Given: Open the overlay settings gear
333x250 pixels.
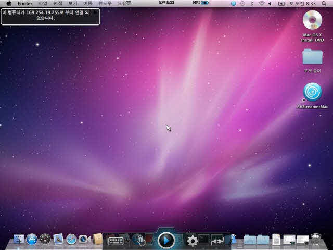Looking at the screenshot, I should [193, 241].
